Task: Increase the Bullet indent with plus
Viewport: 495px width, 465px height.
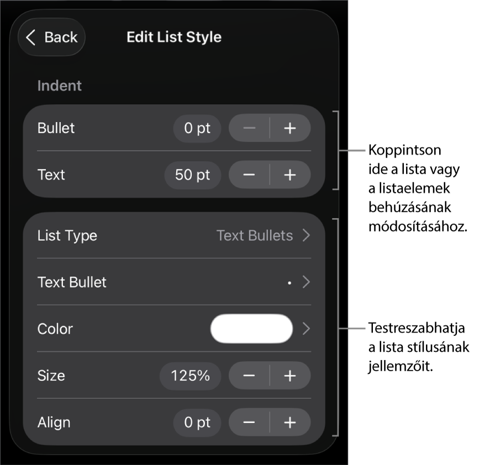Action: (x=290, y=129)
